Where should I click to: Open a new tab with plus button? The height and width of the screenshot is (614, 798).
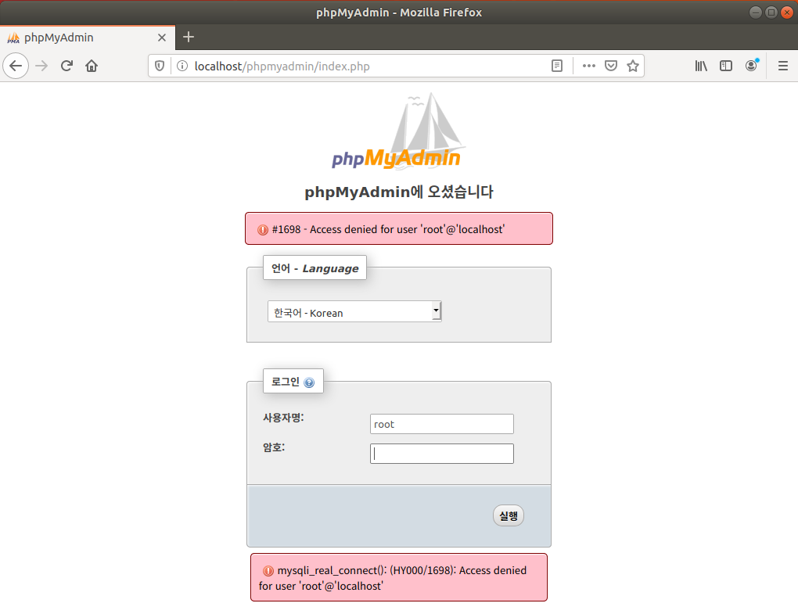coord(189,37)
